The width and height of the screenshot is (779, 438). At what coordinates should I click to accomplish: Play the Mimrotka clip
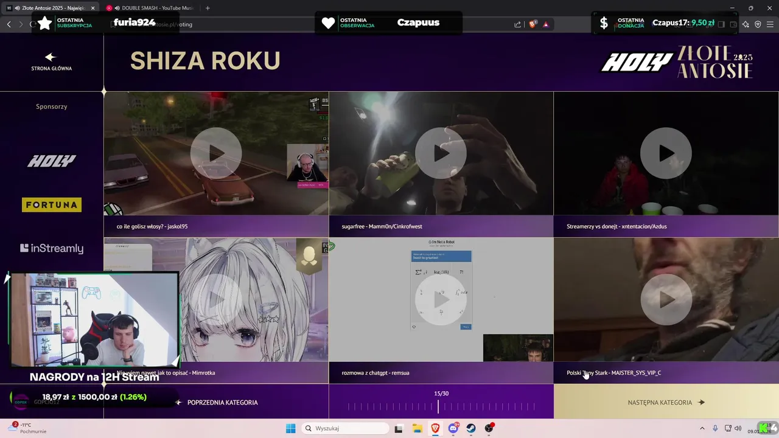coord(216,299)
